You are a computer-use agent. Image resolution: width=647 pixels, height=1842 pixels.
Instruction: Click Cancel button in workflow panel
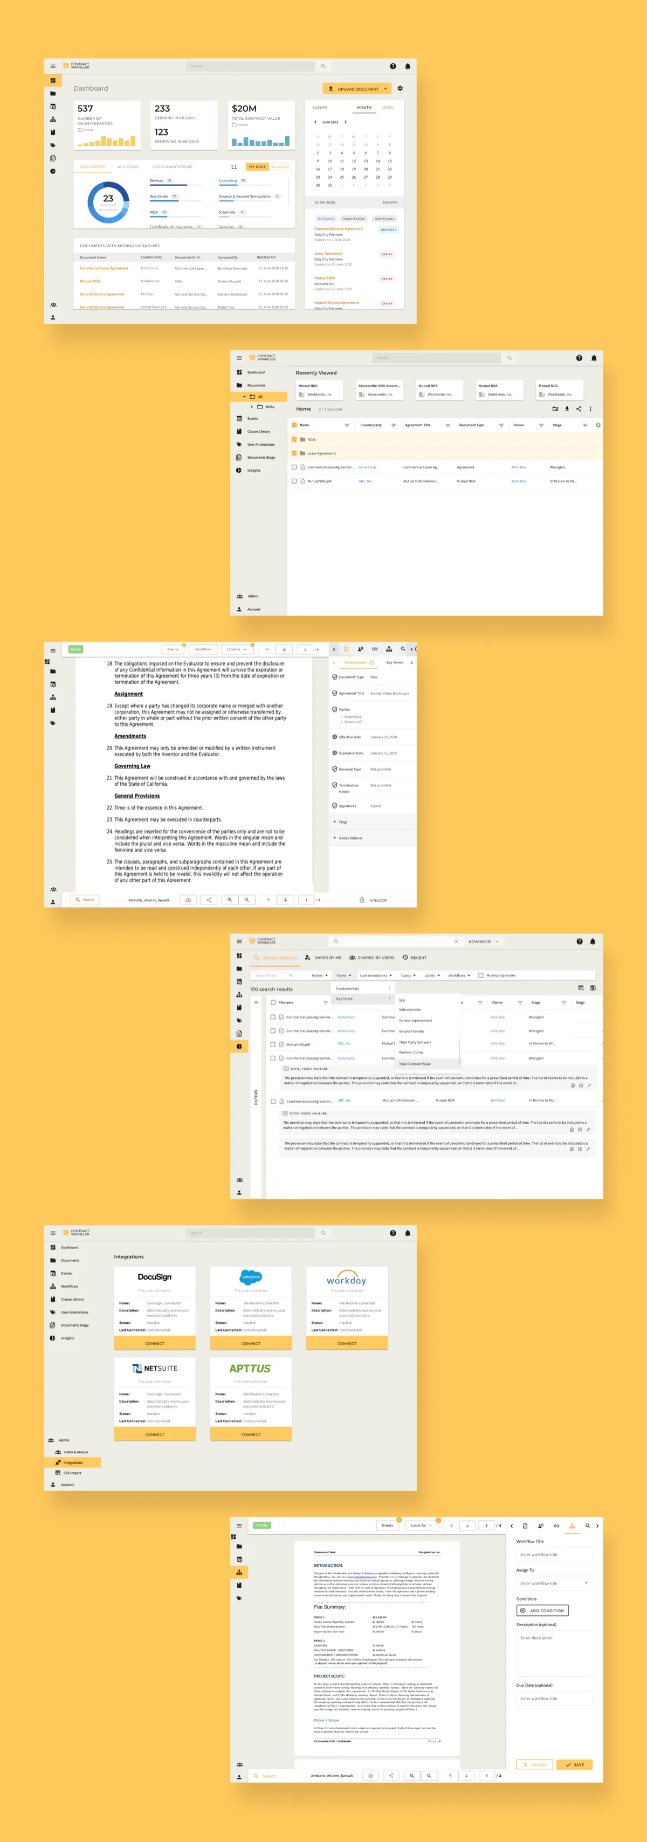[x=534, y=1764]
